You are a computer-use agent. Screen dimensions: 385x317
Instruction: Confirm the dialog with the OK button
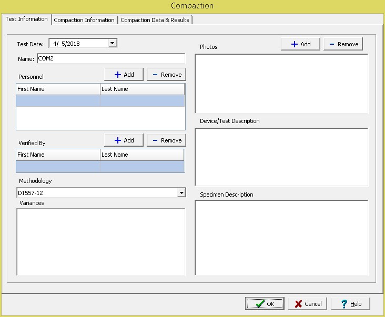pyautogui.click(x=265, y=304)
